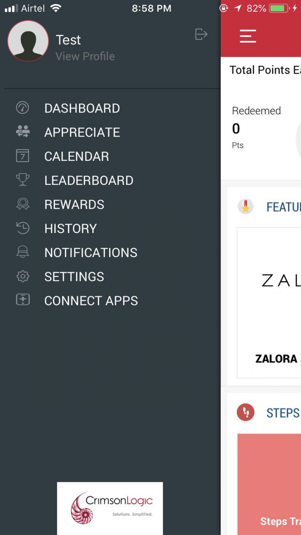301x535 pixels.
Task: Tap the dashboard gauge icon
Action: coord(23,108)
